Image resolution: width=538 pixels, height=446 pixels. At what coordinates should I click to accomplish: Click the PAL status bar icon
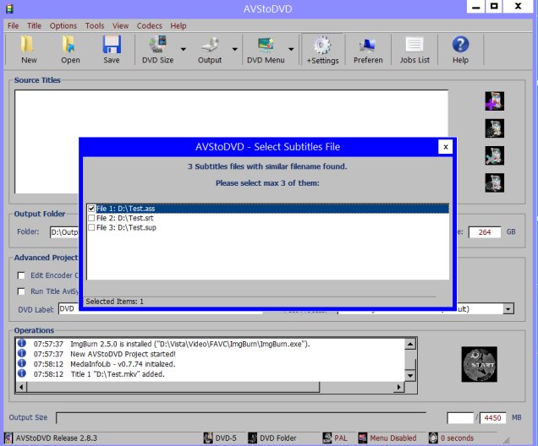(327, 438)
